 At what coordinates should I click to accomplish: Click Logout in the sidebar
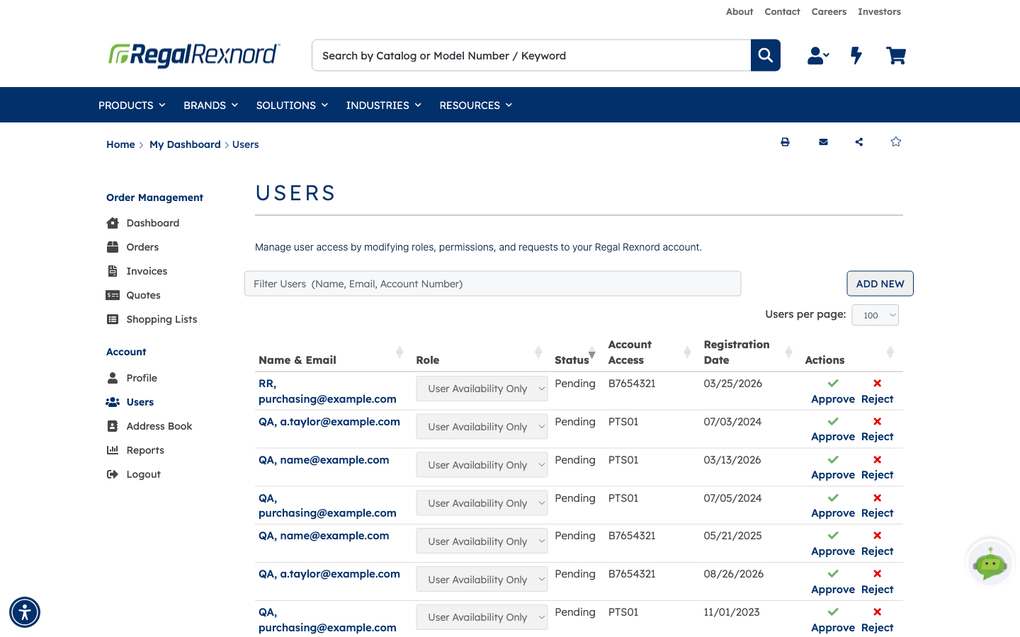coord(143,474)
